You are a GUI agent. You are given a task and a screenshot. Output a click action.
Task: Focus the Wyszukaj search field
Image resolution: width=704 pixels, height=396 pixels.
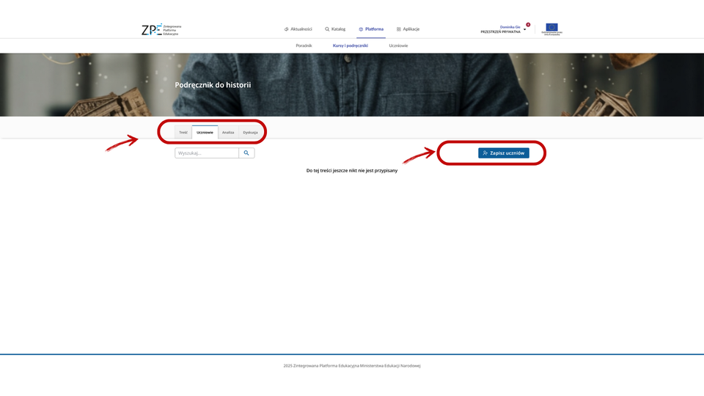(x=206, y=153)
